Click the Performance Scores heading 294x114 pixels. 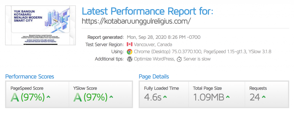point(30,77)
